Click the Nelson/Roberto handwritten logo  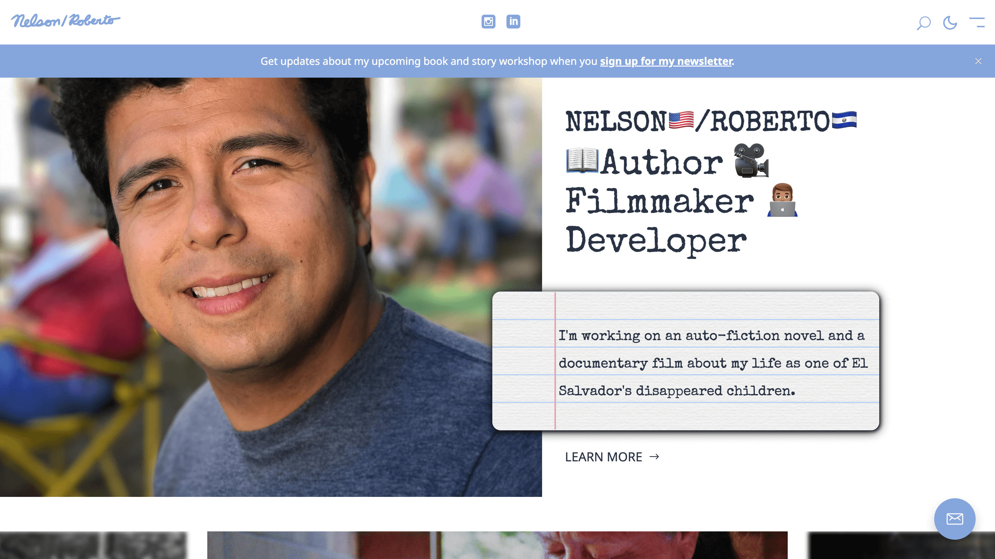click(x=65, y=21)
